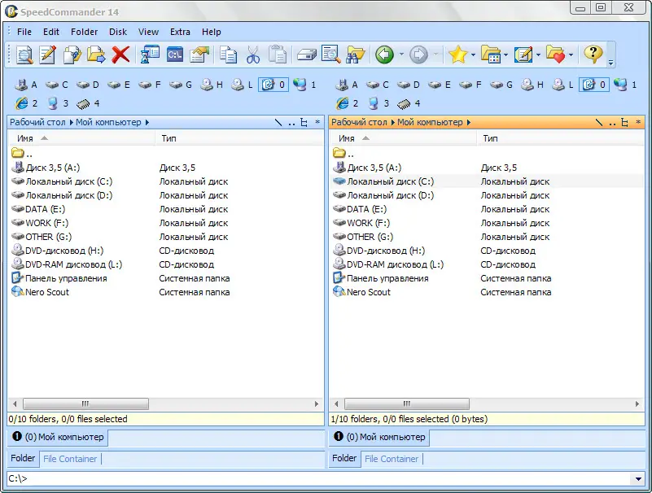Open the star favorites dropdown arrow
This screenshot has width=652, height=493.
473,55
